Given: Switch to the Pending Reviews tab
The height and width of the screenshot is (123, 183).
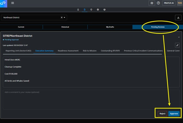Looking at the screenshot, I should click(158, 27).
